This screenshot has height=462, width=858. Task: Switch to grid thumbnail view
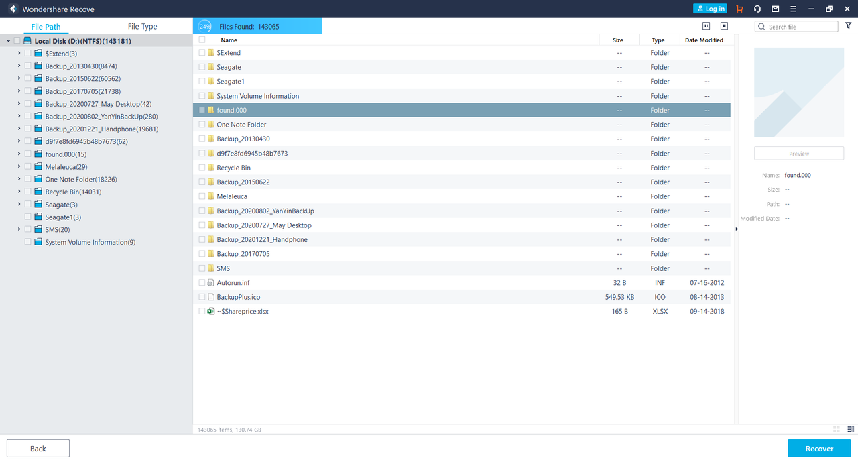click(837, 429)
